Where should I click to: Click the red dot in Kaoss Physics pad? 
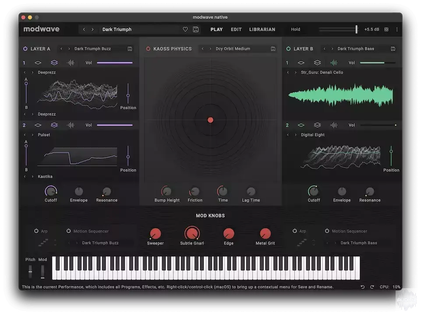[210, 120]
